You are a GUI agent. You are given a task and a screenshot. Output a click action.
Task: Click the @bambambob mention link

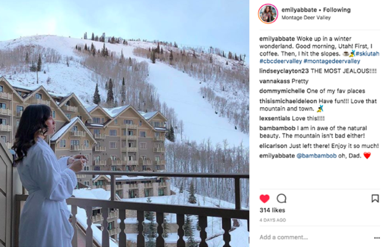point(317,156)
